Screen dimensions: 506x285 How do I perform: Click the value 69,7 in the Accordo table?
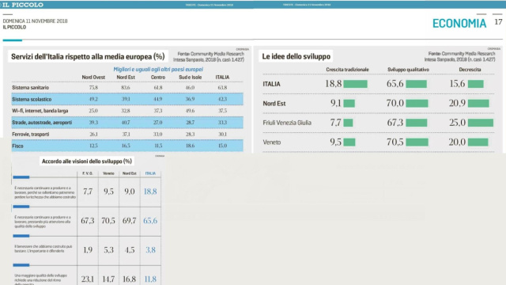pos(129,221)
